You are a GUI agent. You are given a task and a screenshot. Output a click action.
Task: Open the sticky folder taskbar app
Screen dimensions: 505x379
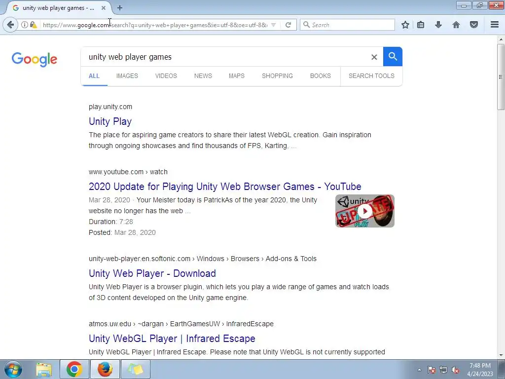point(136,369)
